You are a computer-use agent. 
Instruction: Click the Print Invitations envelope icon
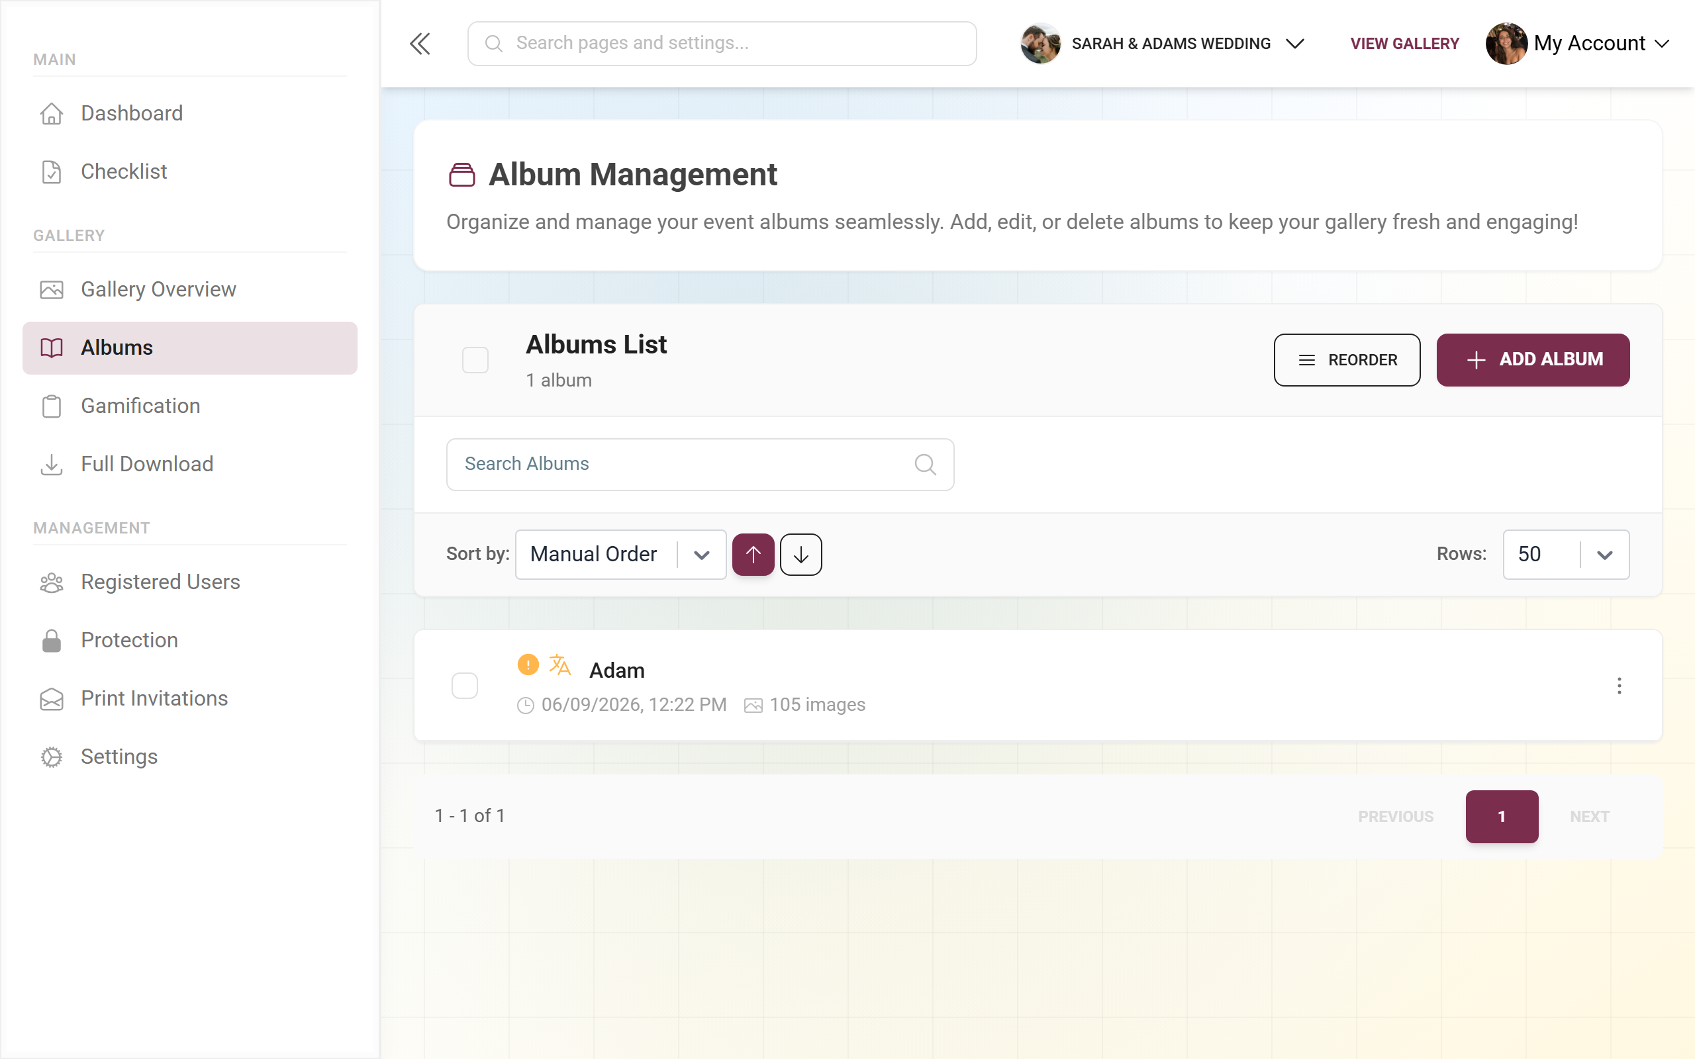(51, 698)
